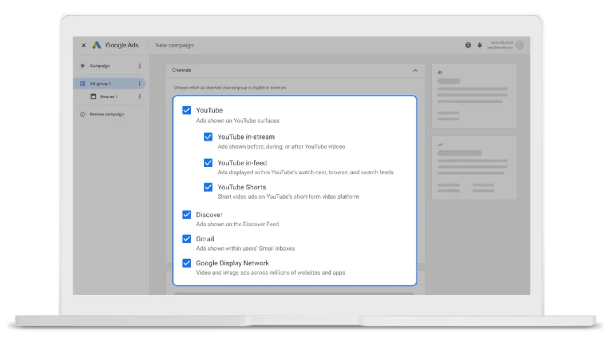Click the New ad 1 window icon
616x344 pixels.
93,96
